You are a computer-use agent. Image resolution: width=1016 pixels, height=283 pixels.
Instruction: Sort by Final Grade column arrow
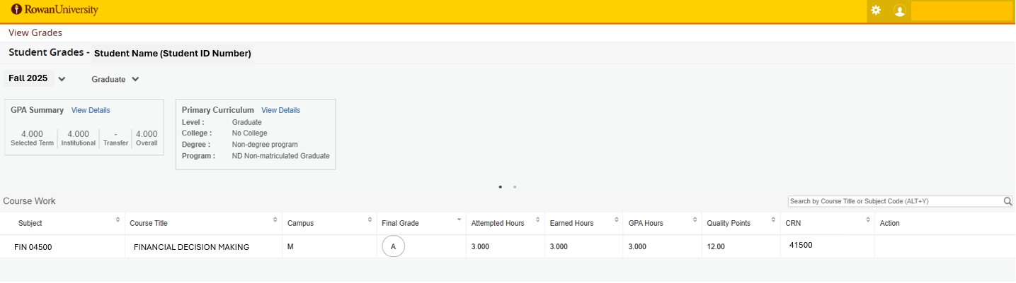[x=459, y=219]
